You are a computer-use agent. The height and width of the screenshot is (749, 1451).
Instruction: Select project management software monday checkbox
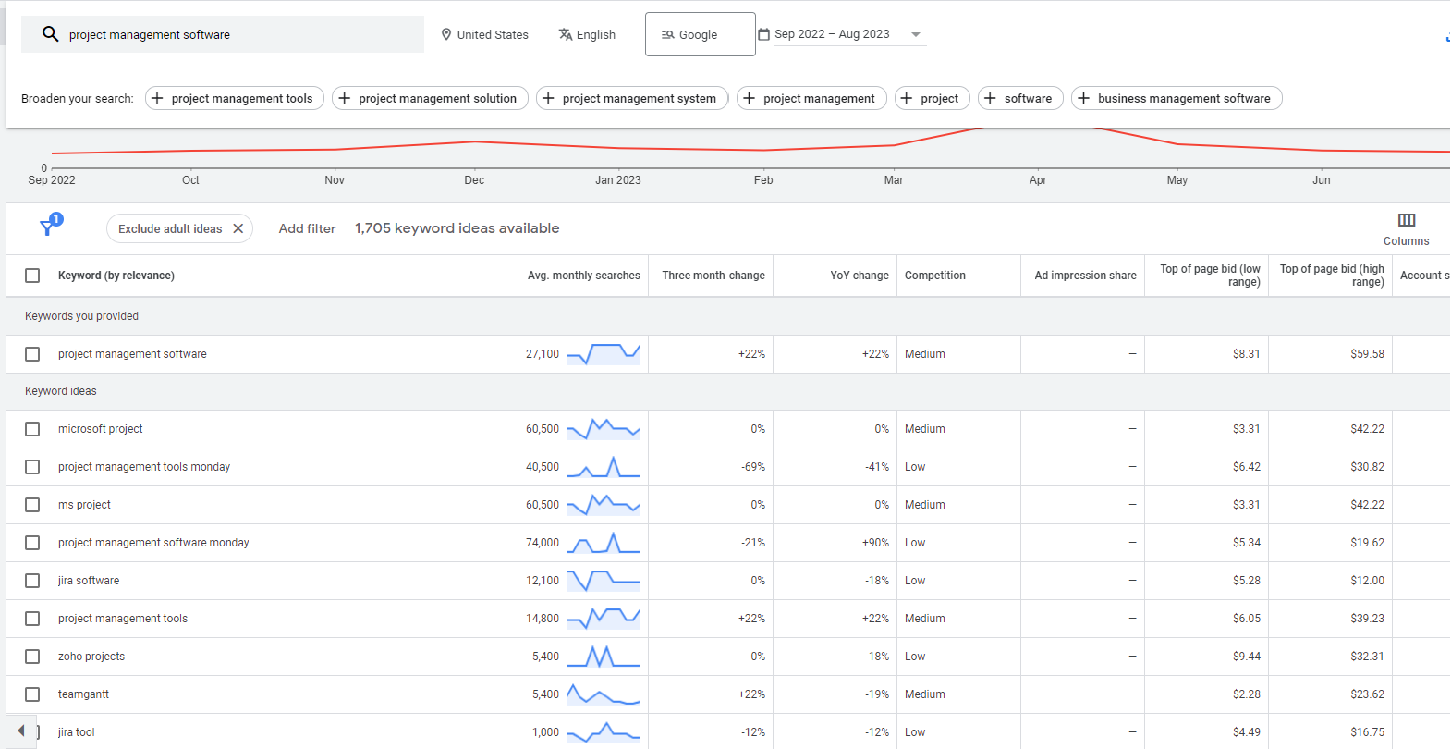click(32, 543)
